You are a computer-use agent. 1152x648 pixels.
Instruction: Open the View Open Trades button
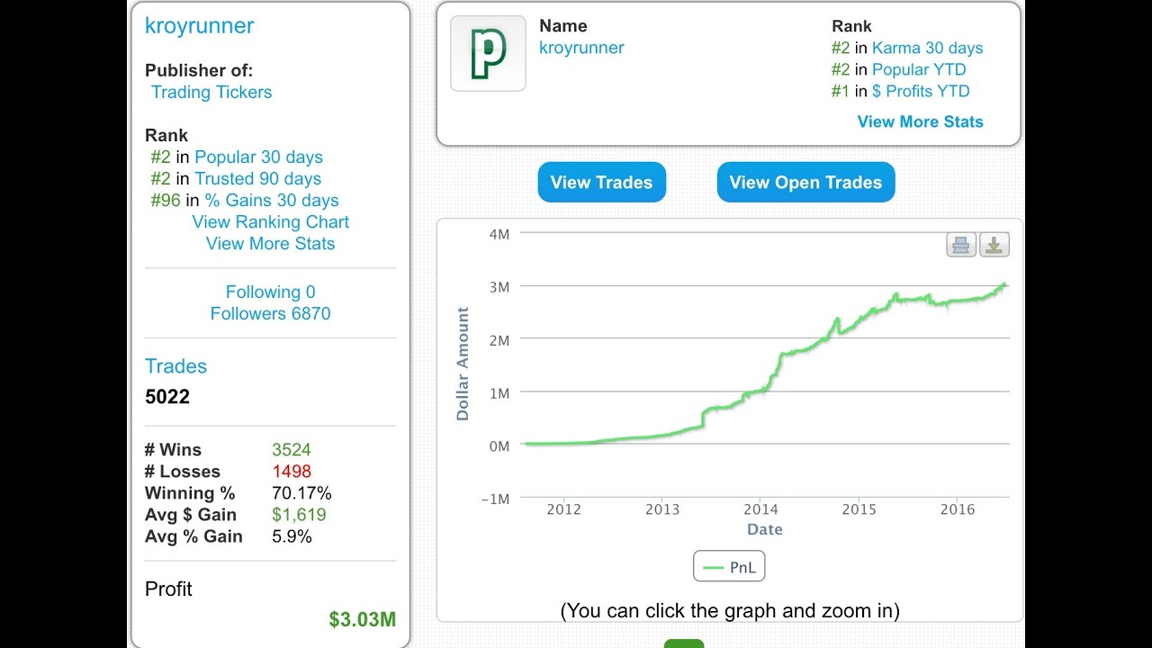805,182
